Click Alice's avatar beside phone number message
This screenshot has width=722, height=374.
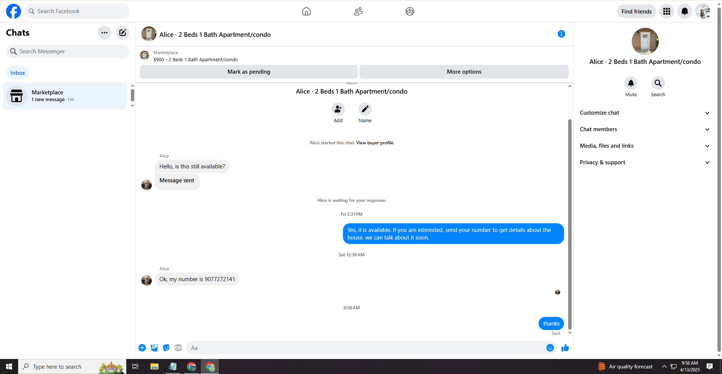click(x=147, y=280)
